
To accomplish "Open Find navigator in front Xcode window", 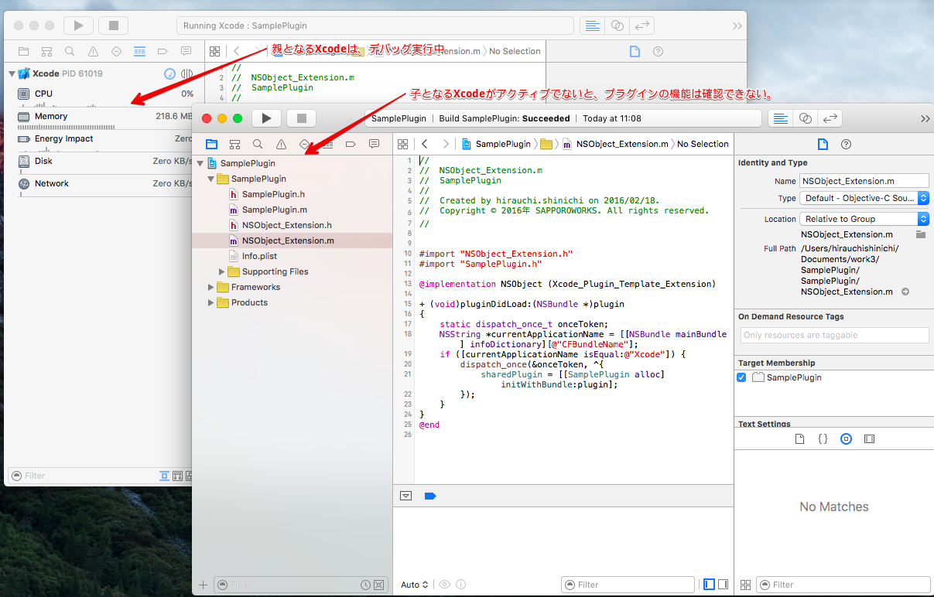I will (258, 144).
